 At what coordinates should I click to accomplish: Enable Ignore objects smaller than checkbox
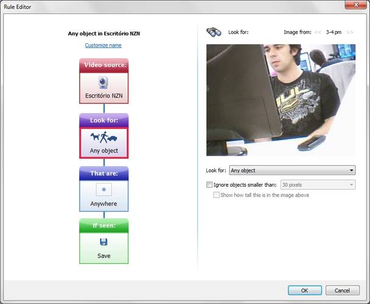coord(209,185)
